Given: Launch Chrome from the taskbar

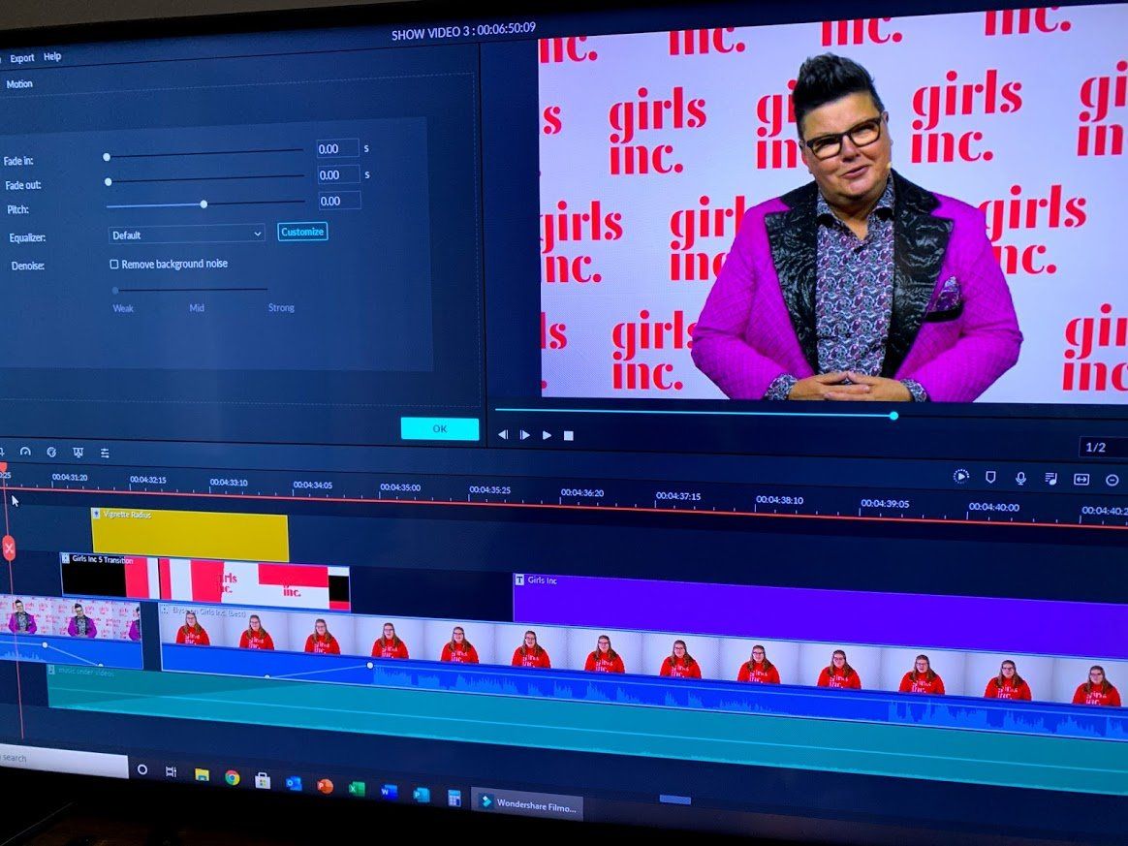Looking at the screenshot, I should point(232,777).
